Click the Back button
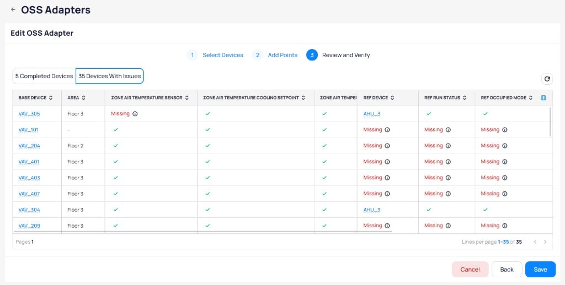 pyautogui.click(x=507, y=270)
